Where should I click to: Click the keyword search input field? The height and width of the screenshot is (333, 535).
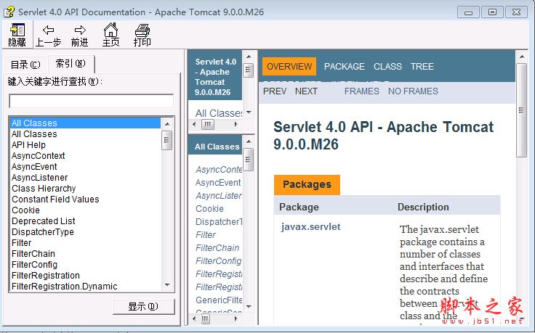pos(91,101)
